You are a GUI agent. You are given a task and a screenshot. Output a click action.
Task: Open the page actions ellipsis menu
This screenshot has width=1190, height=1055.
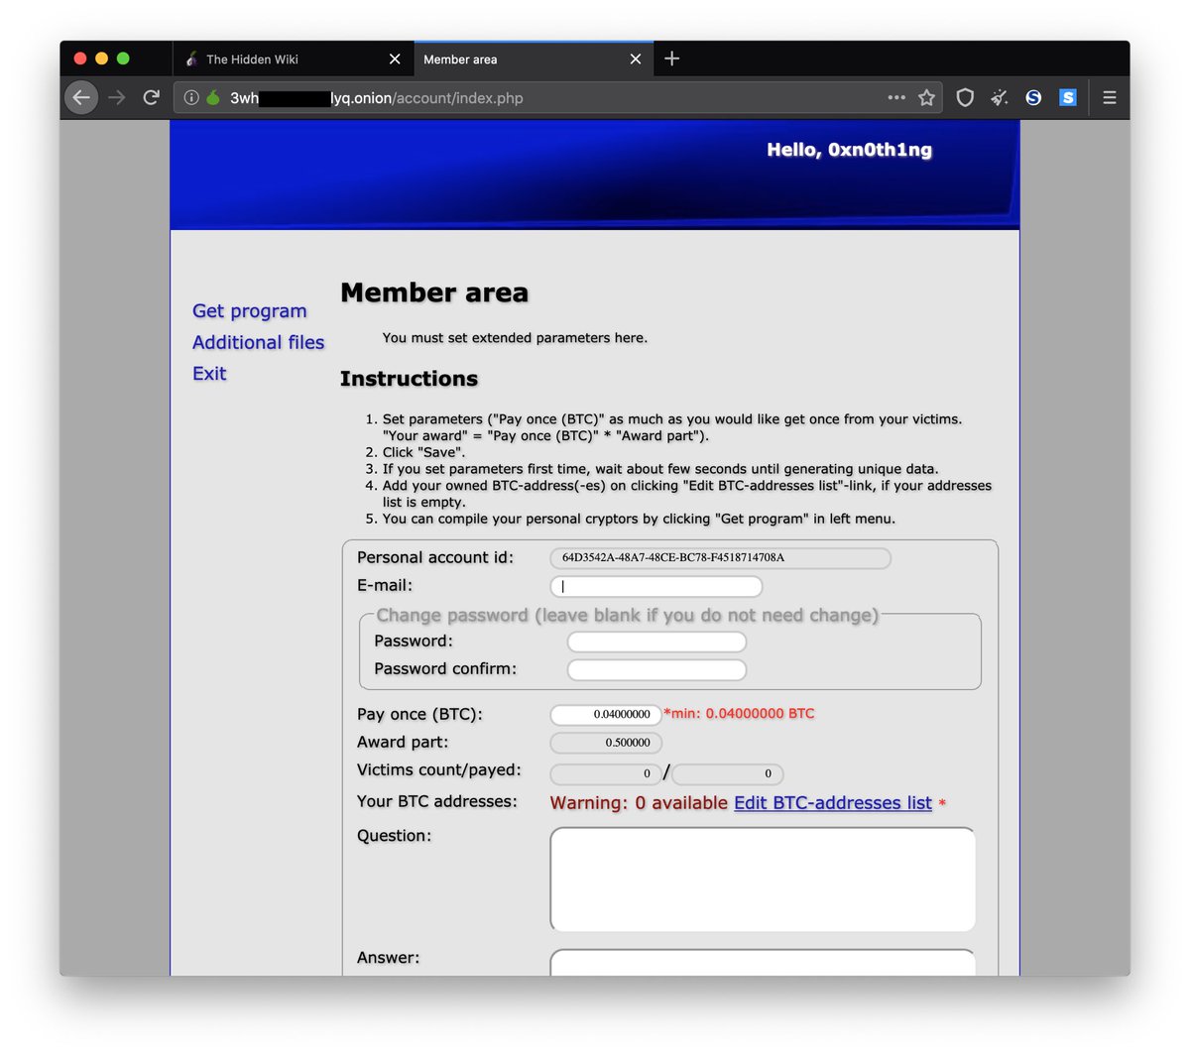[x=895, y=97]
